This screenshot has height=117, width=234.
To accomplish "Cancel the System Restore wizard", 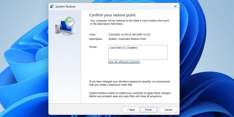I will [168, 110].
